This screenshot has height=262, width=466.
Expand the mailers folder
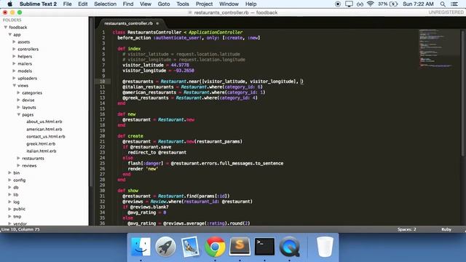point(14,63)
